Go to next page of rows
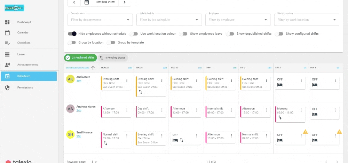The height and width of the screenshot is (163, 348). 337,162
